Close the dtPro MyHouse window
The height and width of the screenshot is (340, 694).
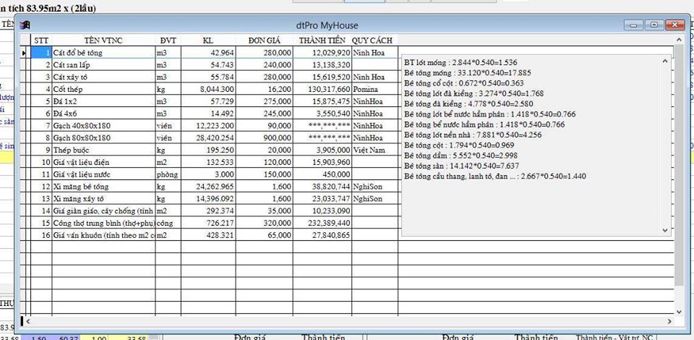(676, 25)
